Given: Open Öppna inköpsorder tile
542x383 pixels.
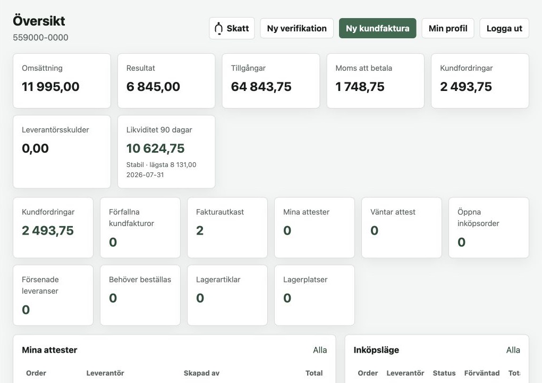Looking at the screenshot, I should click(x=489, y=228).
